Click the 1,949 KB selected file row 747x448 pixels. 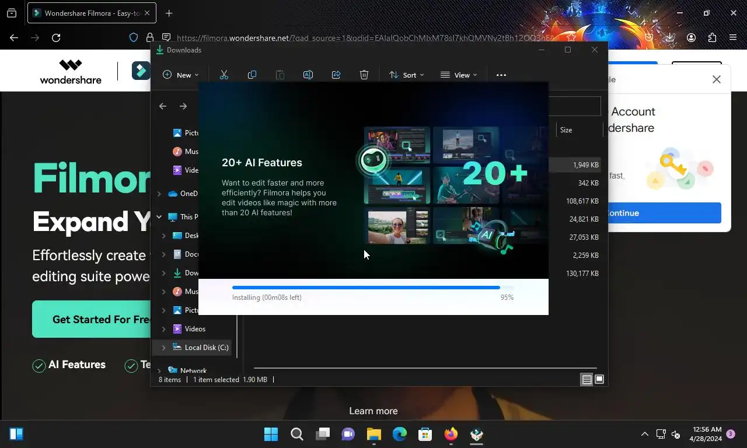click(574, 165)
